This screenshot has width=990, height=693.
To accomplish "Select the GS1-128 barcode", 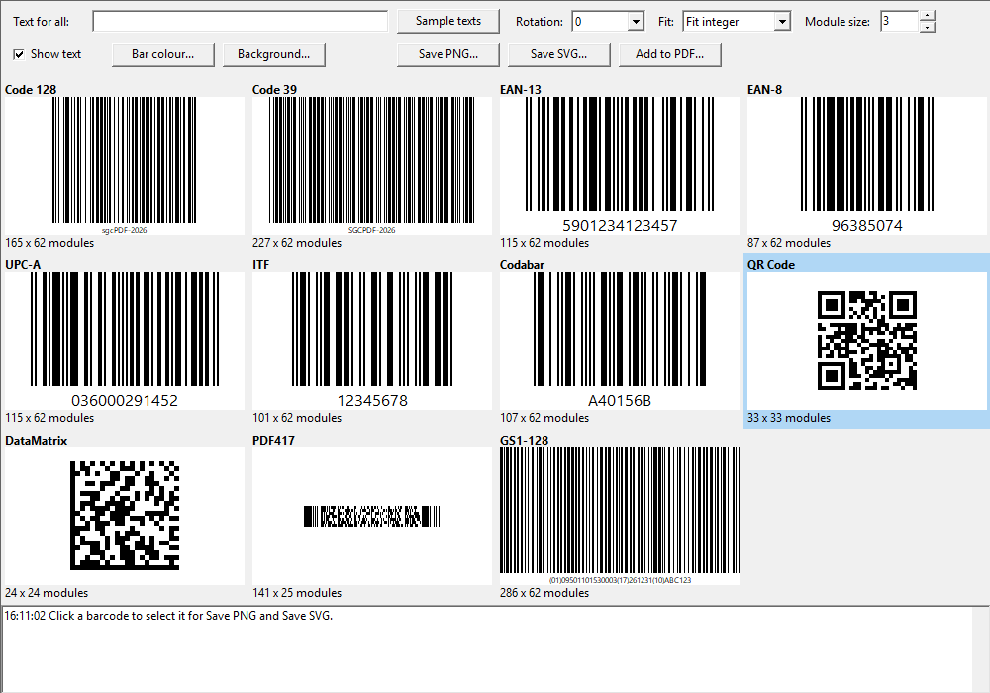I will pos(620,516).
